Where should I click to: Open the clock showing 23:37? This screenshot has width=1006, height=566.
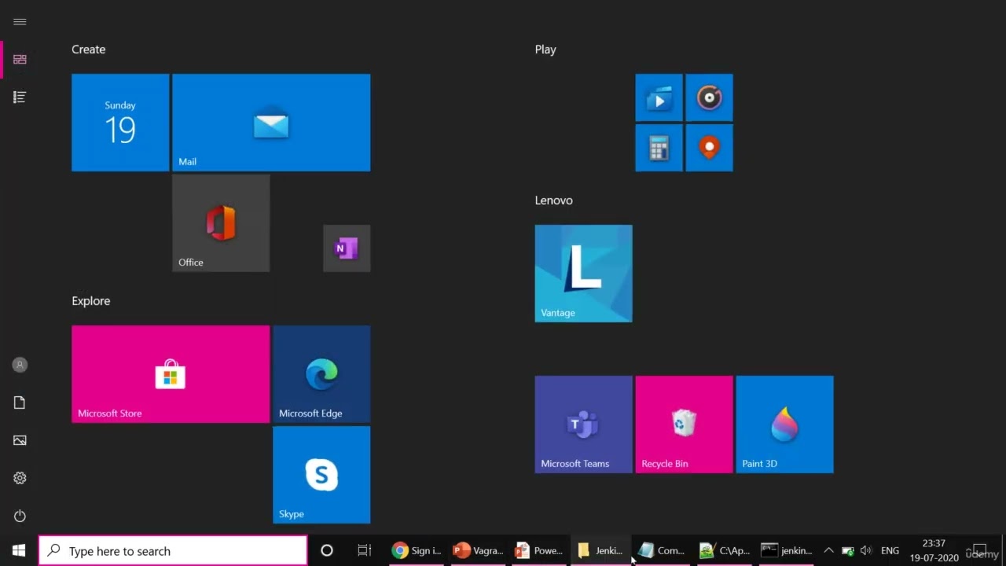click(934, 550)
